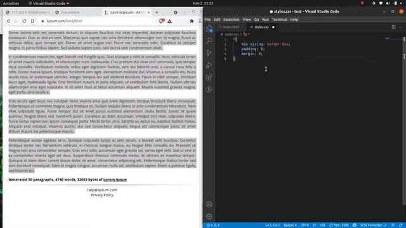Screen dimensions: 406x228
Task: Open the Go menu
Action: tap(256, 20)
